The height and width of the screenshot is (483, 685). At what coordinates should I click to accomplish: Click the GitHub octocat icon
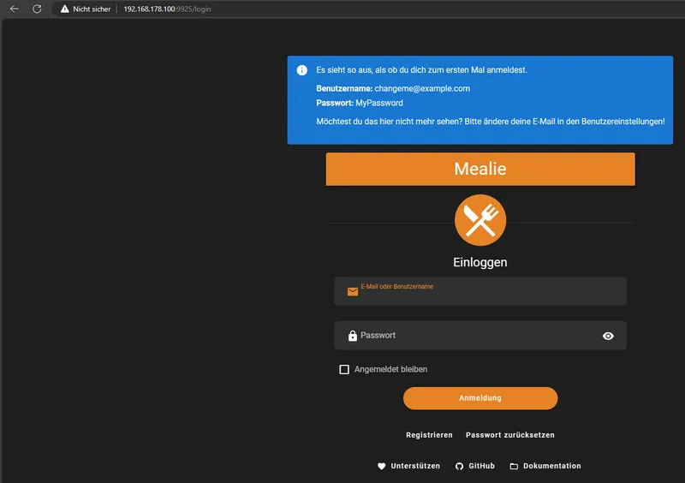(459, 466)
